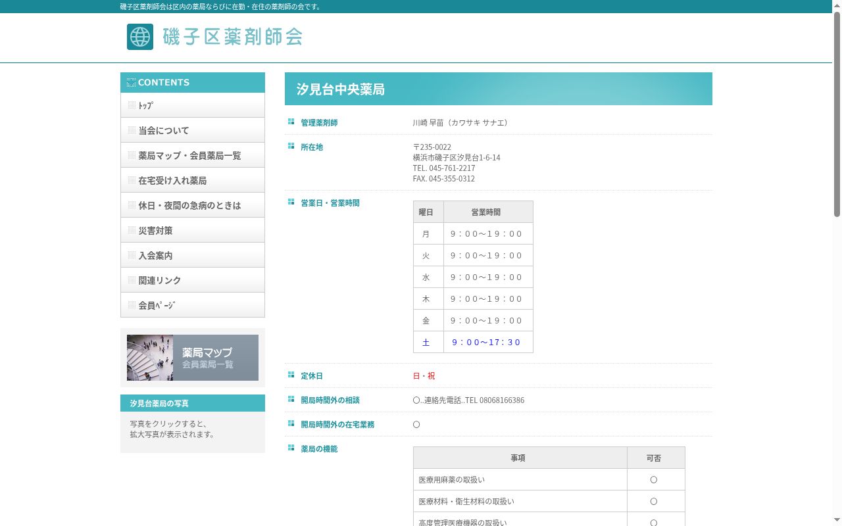Viewport: 842px width, 526px height.
Task: Click the grid icon beside CONTENTS heading
Action: (x=131, y=82)
